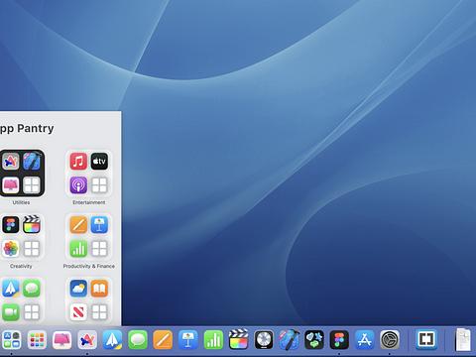The height and width of the screenshot is (357, 476).
Task: Click the Keynote icon in the Dock
Action: click(188, 339)
